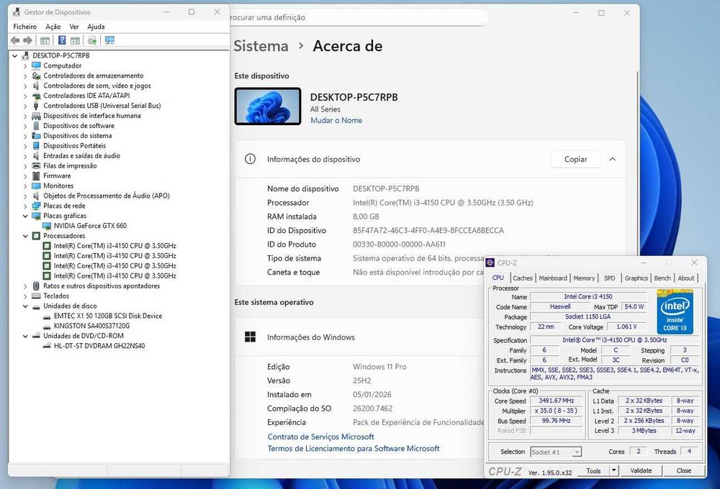The height and width of the screenshot is (489, 720).
Task: Click the Core Speed value 3491.67 MHz
Action: tap(556, 401)
